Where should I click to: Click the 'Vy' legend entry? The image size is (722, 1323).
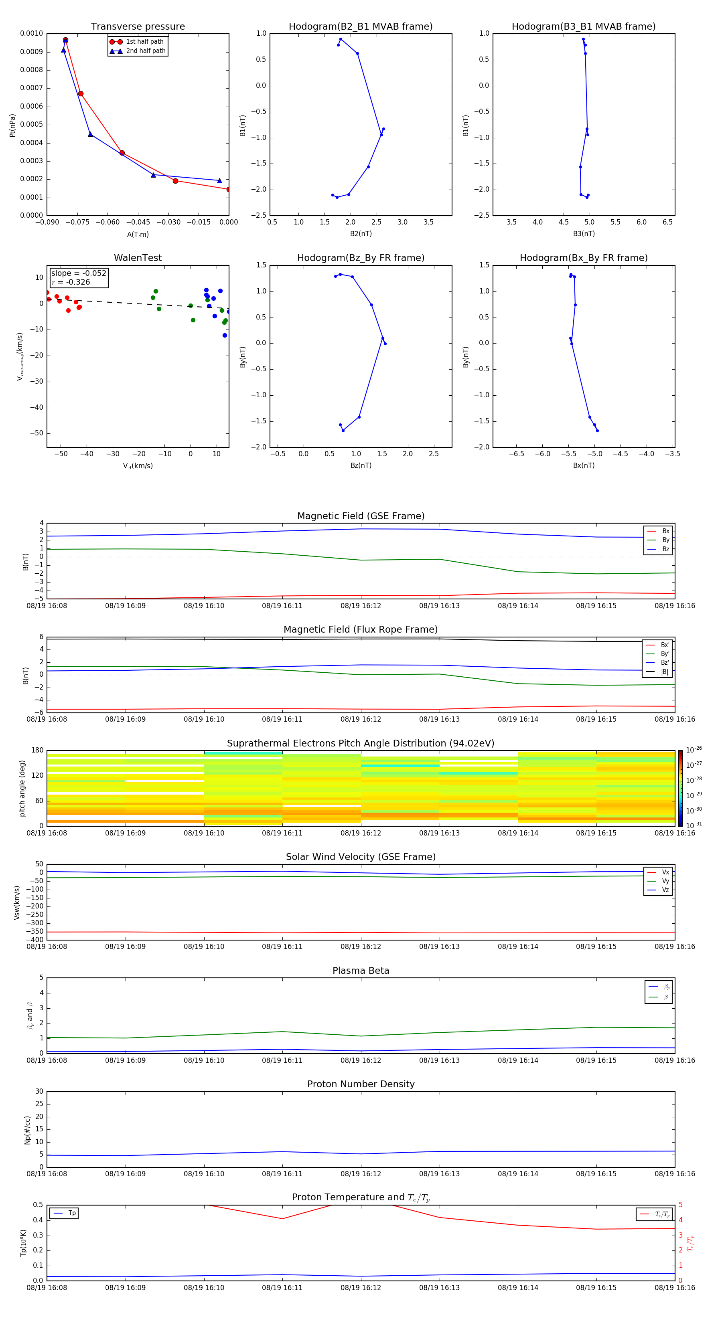pos(658,881)
